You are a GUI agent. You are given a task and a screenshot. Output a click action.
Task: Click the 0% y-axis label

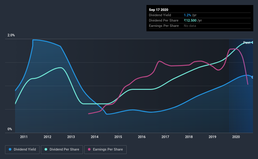[x=10, y=129]
